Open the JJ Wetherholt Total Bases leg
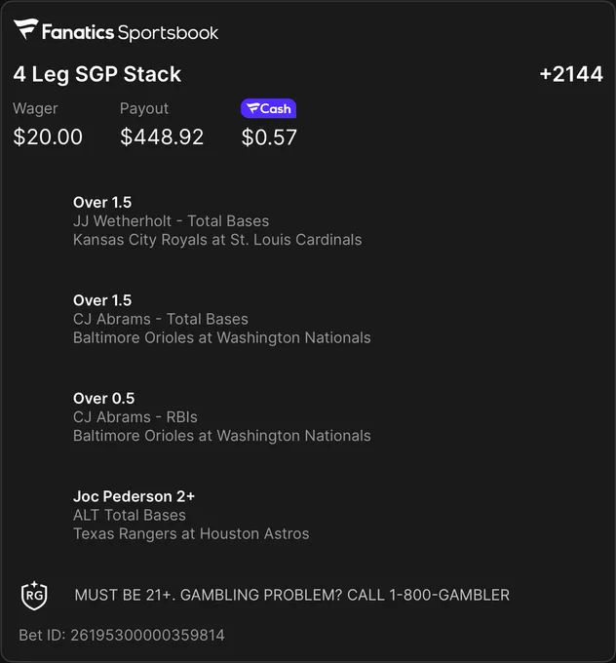 (217, 220)
